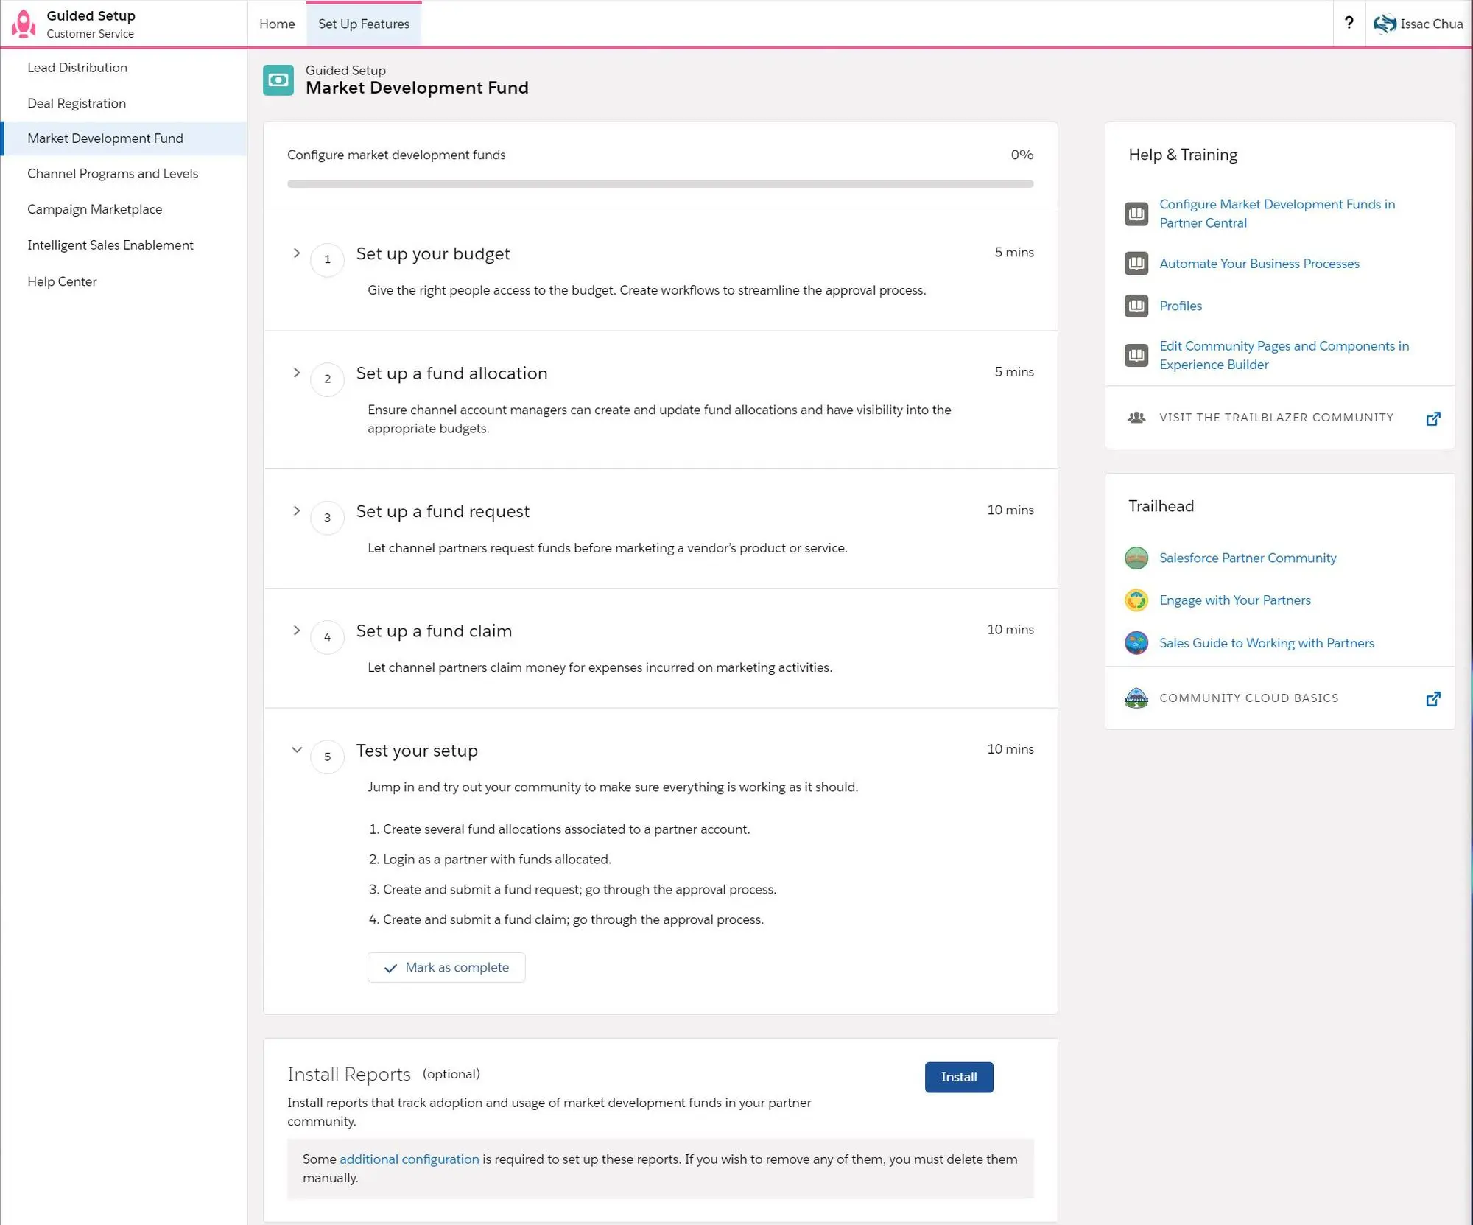The height and width of the screenshot is (1225, 1473).
Task: Click the Set up a fund request heading
Action: (x=443, y=510)
